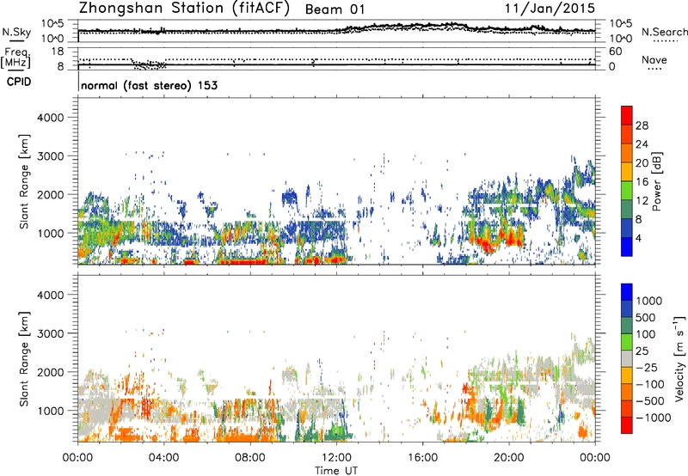Screen dimensions: 688x476
Task: Click the '08:00' time tick label
Action: [x=250, y=458]
